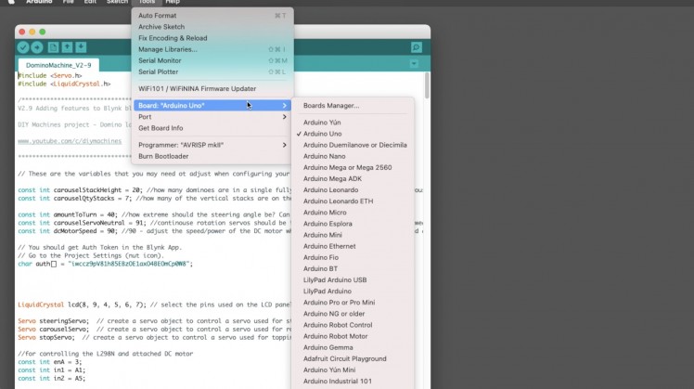Open Serial Plotter menu entry
The image size is (694, 389).
coord(212,71)
